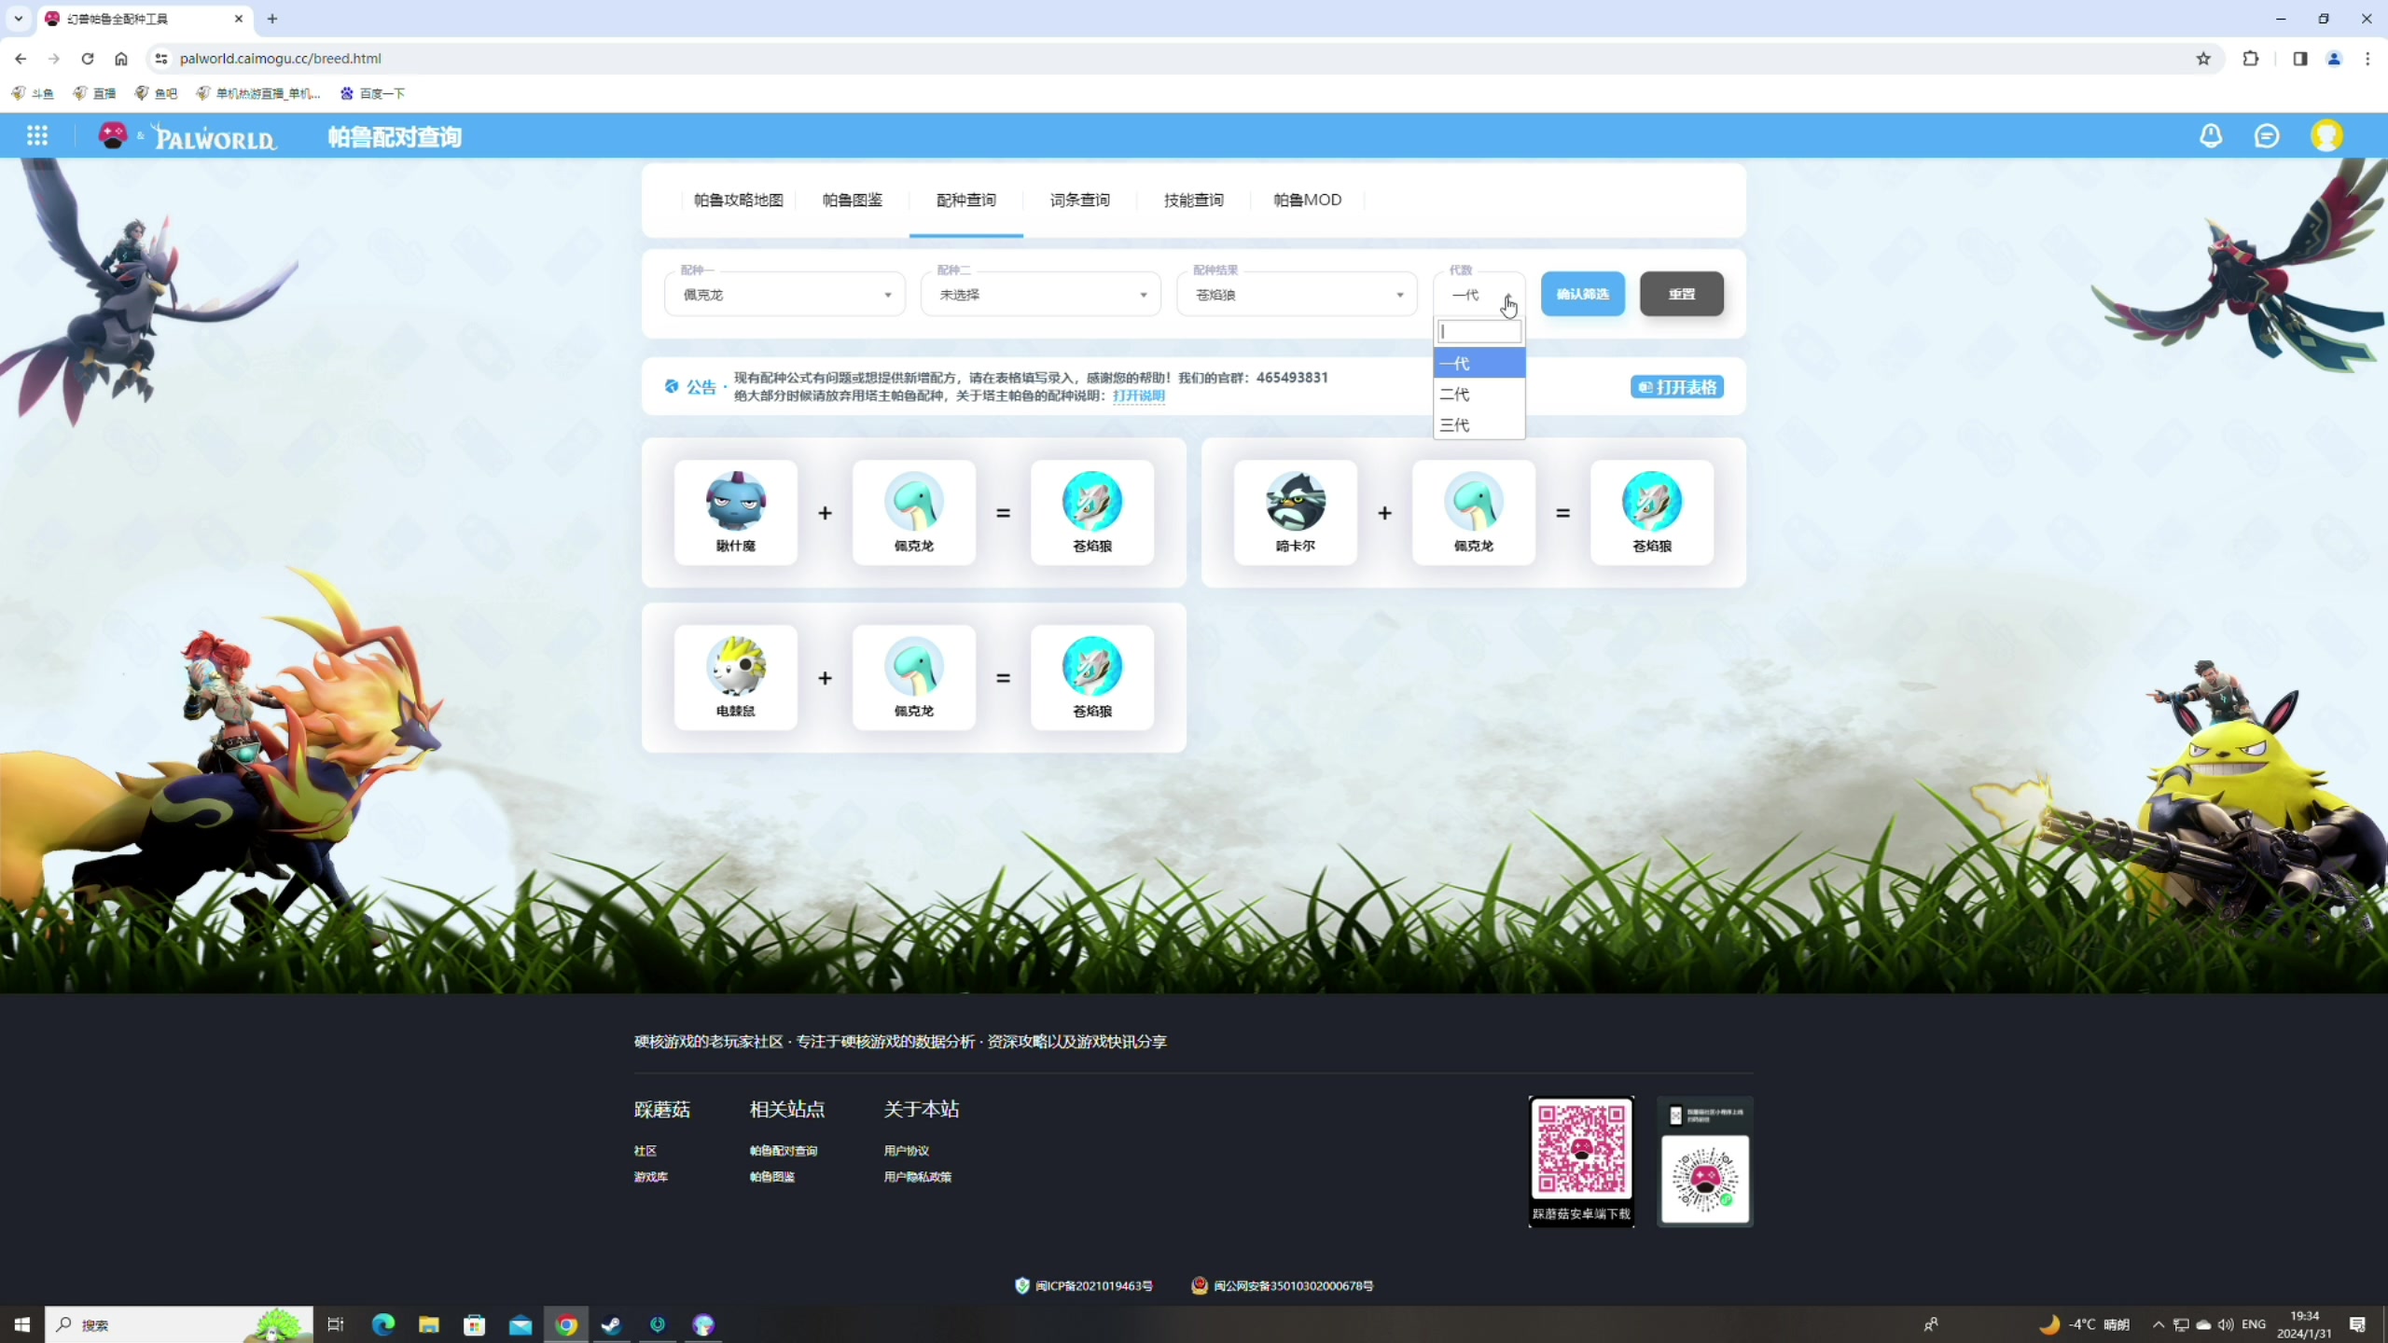The image size is (2388, 1343).
Task: Click the taskbar search box
Action: click(x=179, y=1324)
